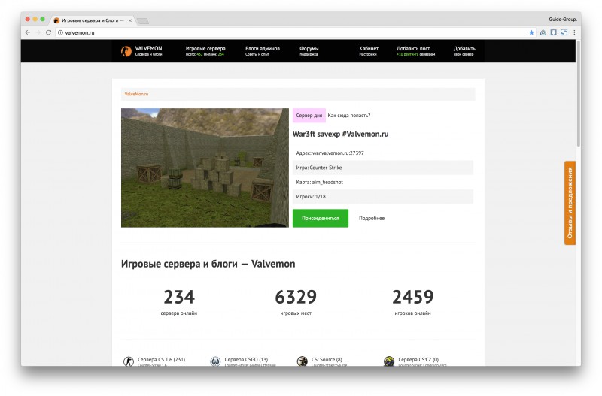Click the VALVEMON site title
The width and height of the screenshot is (602, 396).
point(148,48)
